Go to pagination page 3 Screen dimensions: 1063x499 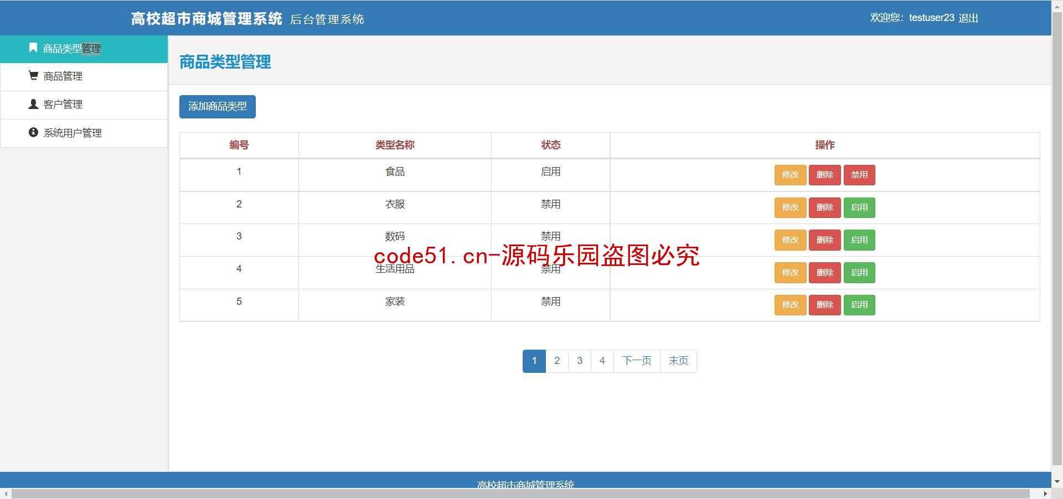tap(580, 361)
